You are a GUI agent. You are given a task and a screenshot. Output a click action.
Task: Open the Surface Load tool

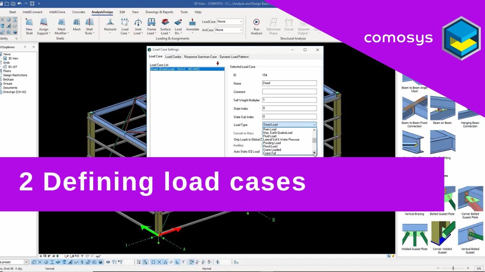[165, 26]
